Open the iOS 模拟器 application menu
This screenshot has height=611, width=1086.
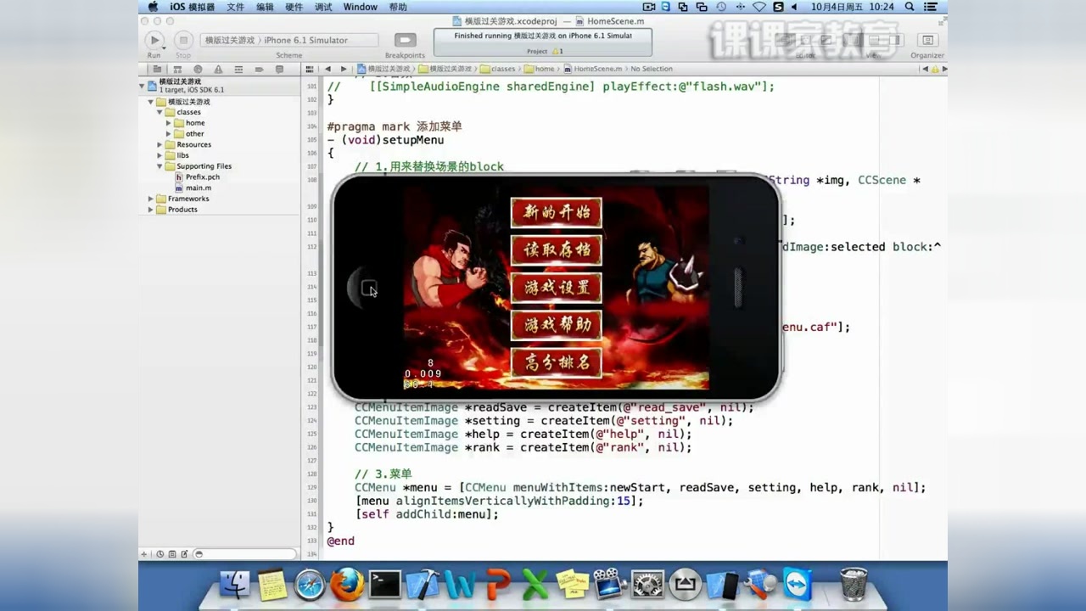(x=193, y=7)
